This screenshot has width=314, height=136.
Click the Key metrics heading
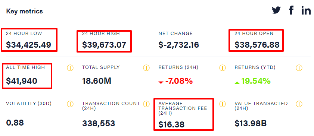[x=24, y=11]
